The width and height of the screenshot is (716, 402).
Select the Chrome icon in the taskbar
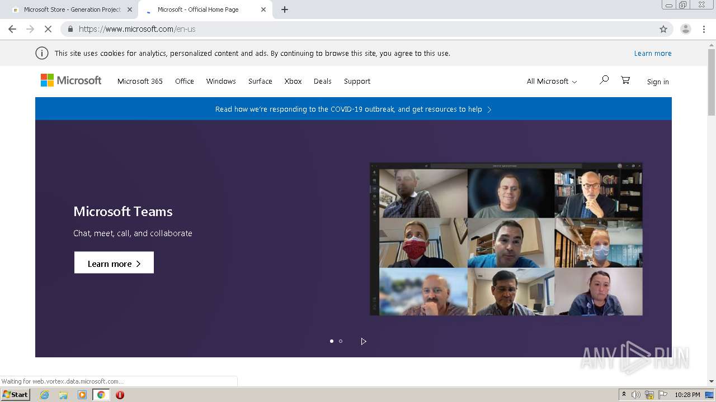click(101, 395)
